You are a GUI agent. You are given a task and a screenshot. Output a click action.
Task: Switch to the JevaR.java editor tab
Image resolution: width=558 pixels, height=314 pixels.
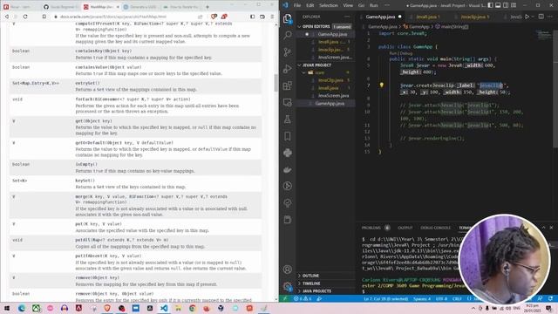point(428,17)
